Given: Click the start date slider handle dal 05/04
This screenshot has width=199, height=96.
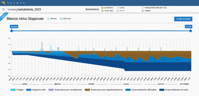Looking at the screenshot, I should coord(12,31).
